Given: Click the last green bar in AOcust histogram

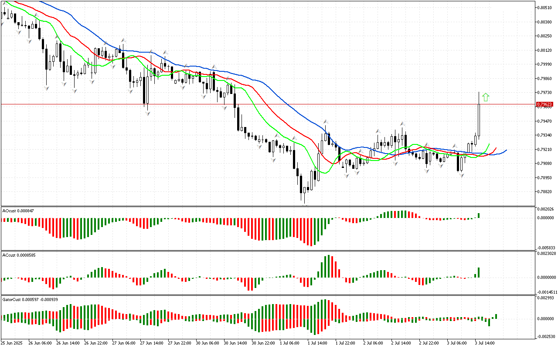Looking at the screenshot, I should (x=479, y=215).
